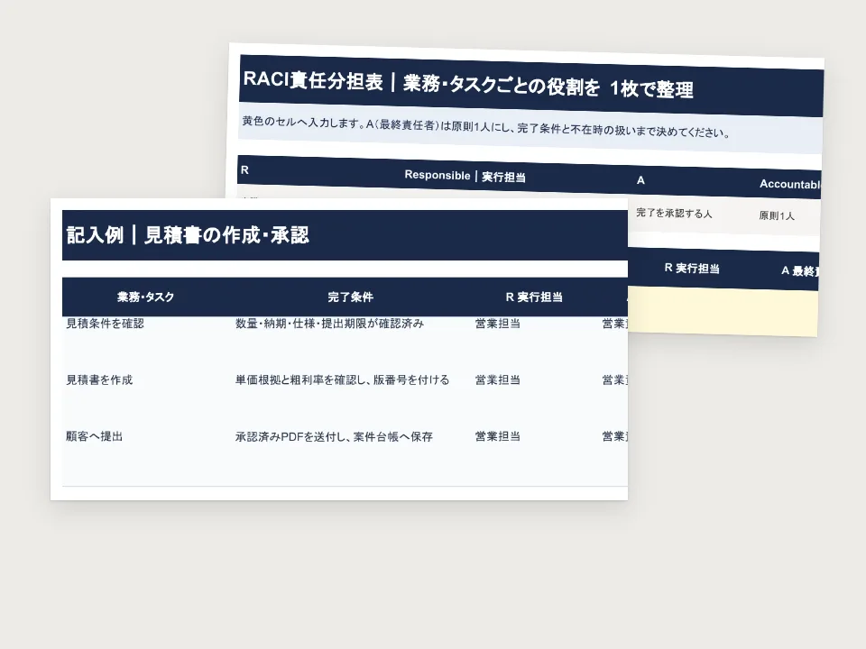
Task: Click the 原則1人 cell
Action: pyautogui.click(x=777, y=215)
